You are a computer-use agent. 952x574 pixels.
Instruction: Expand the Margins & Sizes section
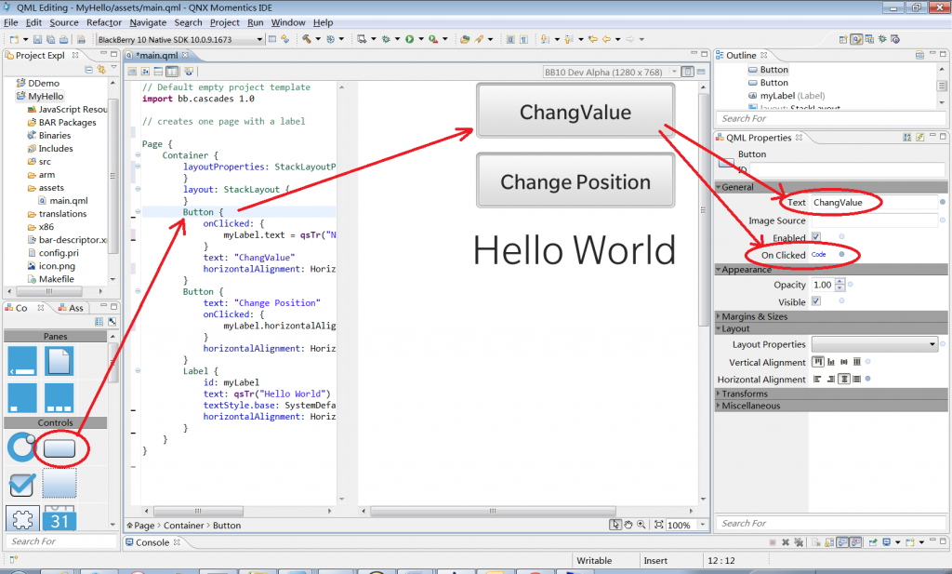(719, 316)
